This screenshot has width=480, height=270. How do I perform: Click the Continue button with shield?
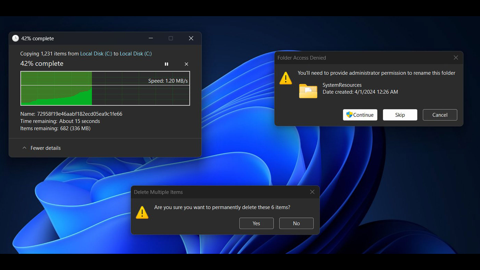coord(360,115)
